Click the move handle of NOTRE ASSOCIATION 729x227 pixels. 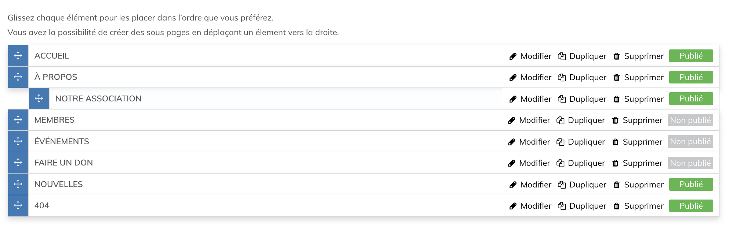(39, 98)
